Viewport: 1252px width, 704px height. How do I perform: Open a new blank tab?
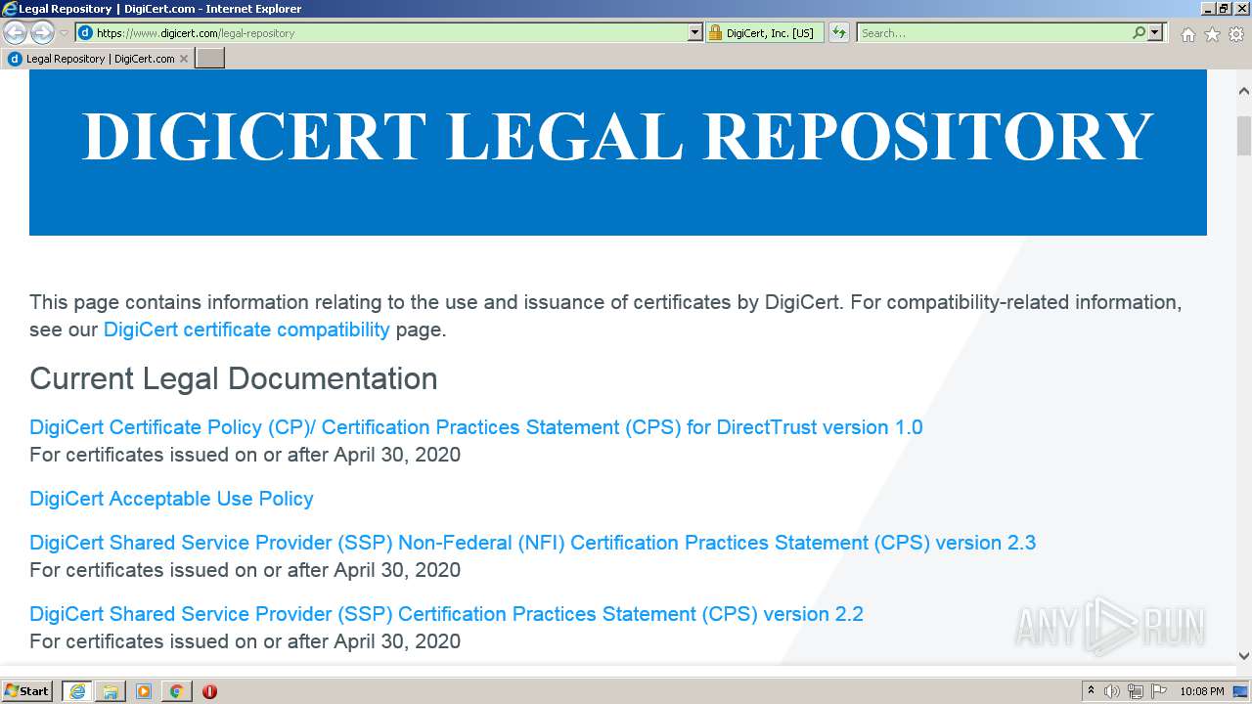(210, 59)
